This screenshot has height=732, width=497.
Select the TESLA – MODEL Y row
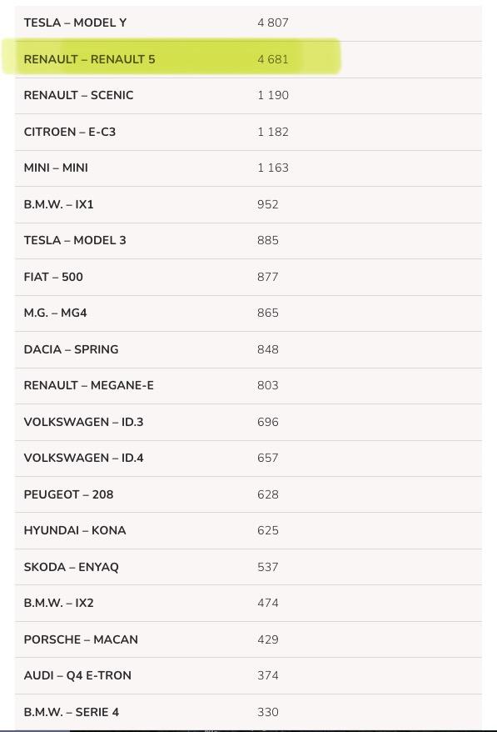tap(248, 23)
